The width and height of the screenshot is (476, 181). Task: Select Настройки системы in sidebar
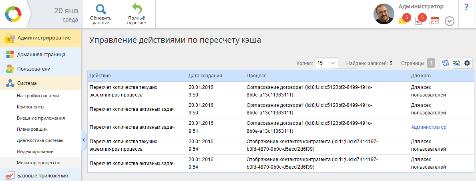(38, 96)
